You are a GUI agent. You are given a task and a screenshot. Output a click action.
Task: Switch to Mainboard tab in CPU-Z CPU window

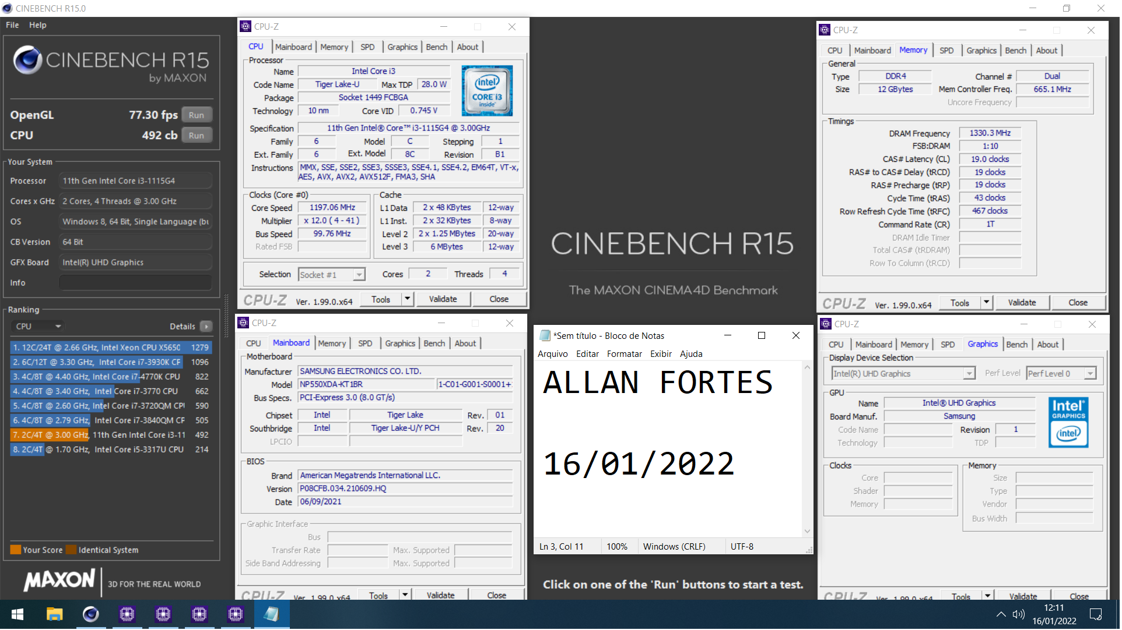[294, 47]
